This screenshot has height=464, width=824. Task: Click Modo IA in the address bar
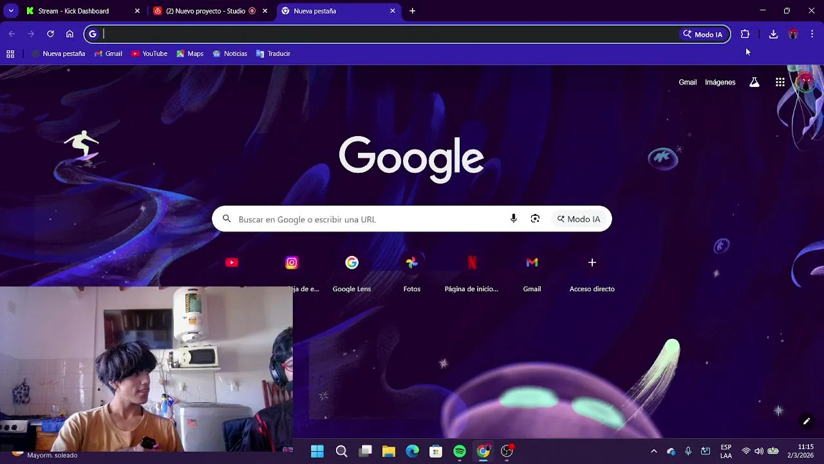[703, 34]
